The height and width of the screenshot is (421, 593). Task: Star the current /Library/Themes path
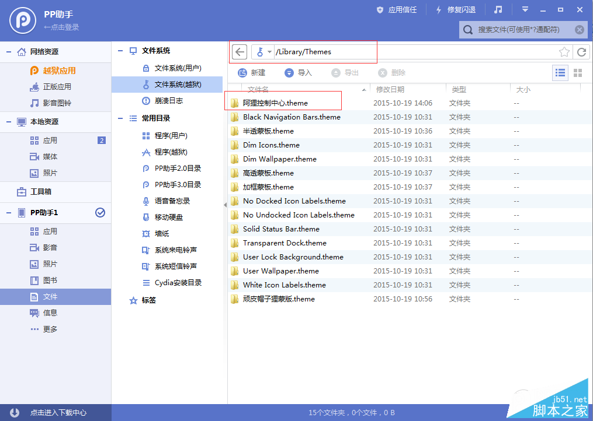click(564, 51)
